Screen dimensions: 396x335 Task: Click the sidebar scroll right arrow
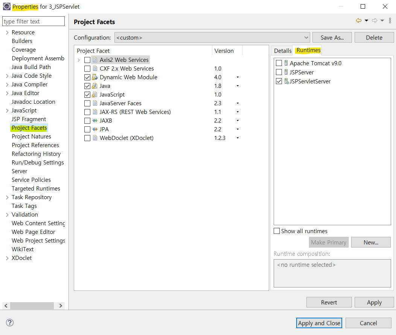(x=61, y=306)
